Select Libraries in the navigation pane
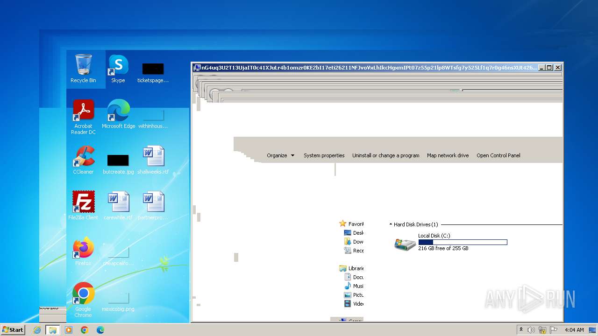This screenshot has height=336, width=598. [351, 268]
